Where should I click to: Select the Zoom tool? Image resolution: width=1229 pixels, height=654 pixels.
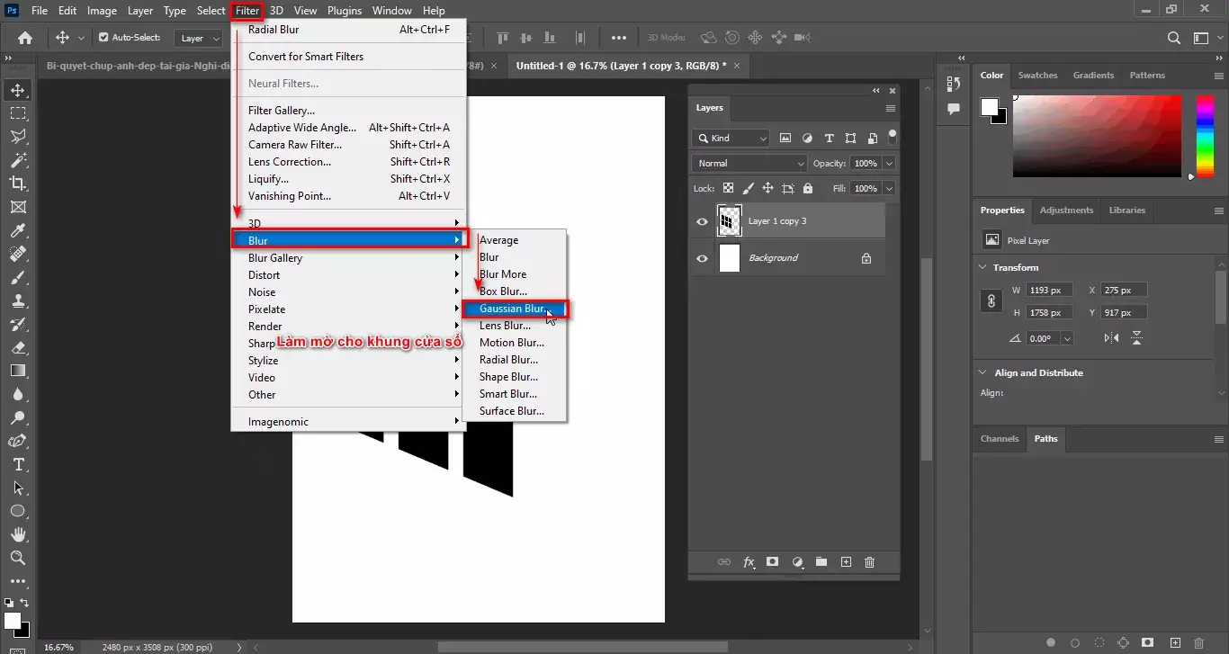[x=18, y=558]
